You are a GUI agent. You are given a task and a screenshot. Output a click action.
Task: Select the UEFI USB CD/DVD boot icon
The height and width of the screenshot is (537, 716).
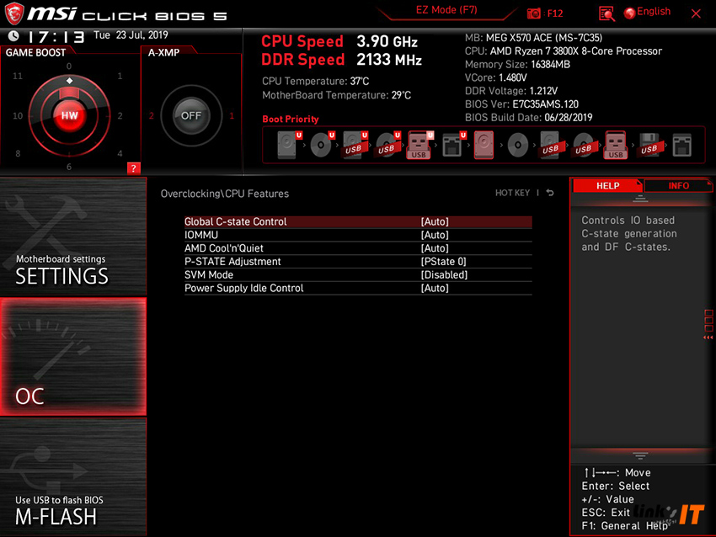coord(388,145)
